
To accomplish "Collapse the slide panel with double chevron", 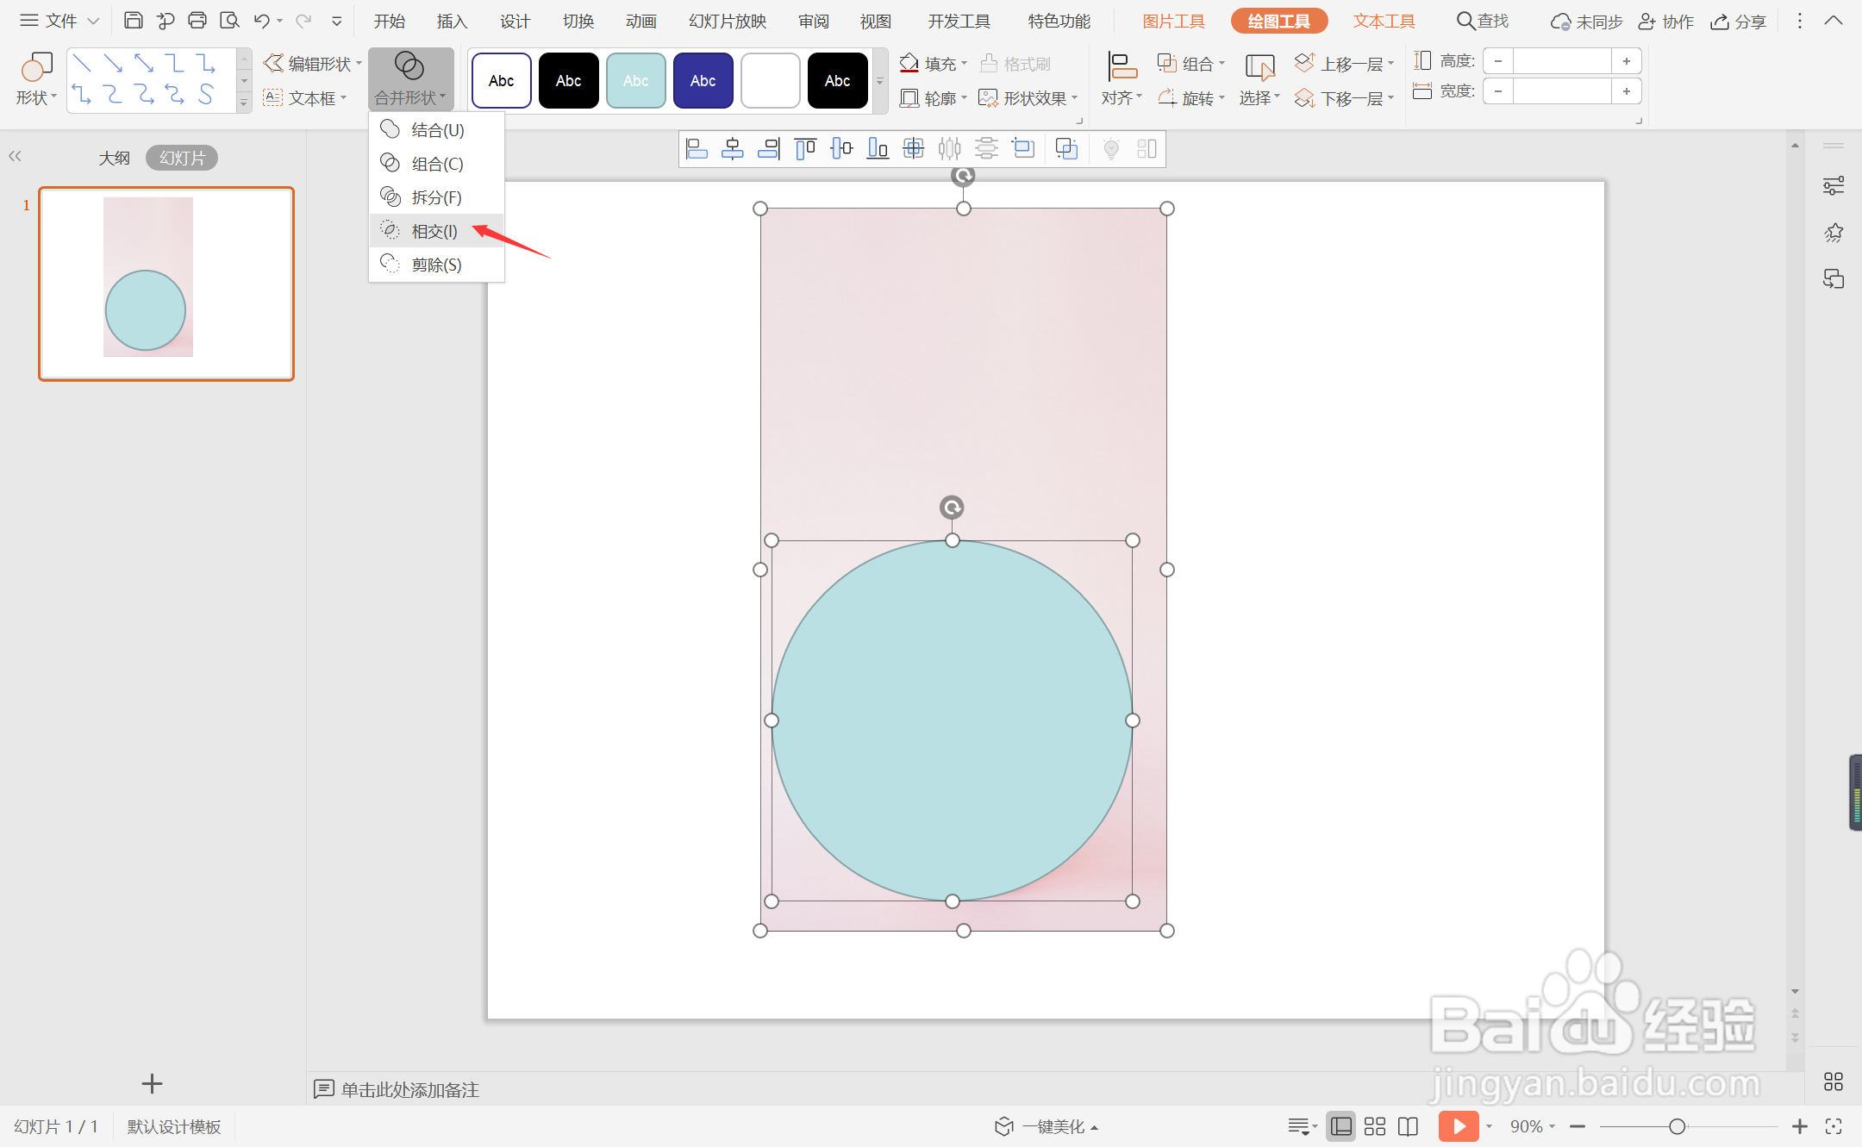I will (15, 156).
